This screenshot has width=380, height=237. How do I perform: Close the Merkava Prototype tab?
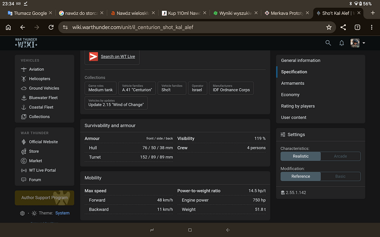(x=307, y=13)
